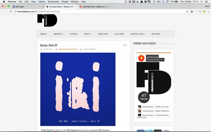Open Forward Disco user link in player
The image size is (211, 132).
tap(152, 56)
